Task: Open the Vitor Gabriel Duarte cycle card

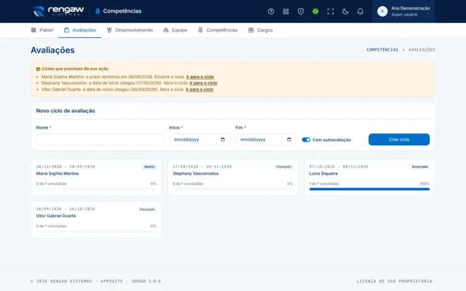Action: click(96, 219)
